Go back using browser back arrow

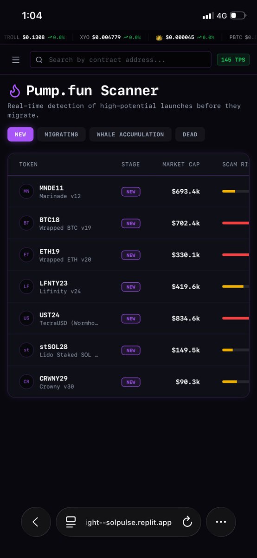point(36,522)
